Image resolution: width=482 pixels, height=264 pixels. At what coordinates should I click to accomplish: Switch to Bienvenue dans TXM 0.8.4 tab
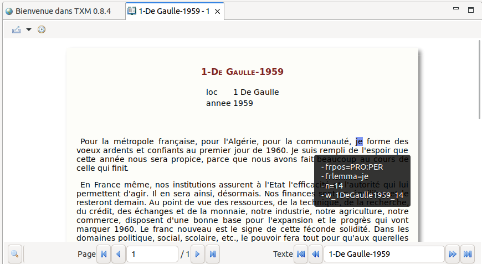[58, 12]
